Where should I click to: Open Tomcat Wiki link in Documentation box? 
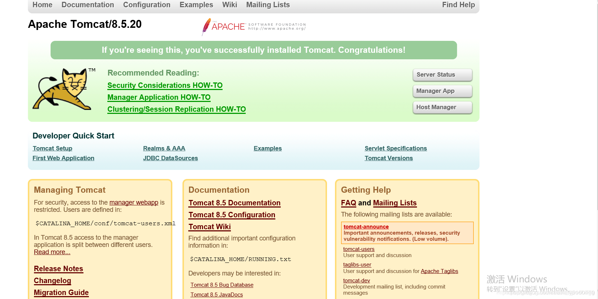click(x=210, y=227)
